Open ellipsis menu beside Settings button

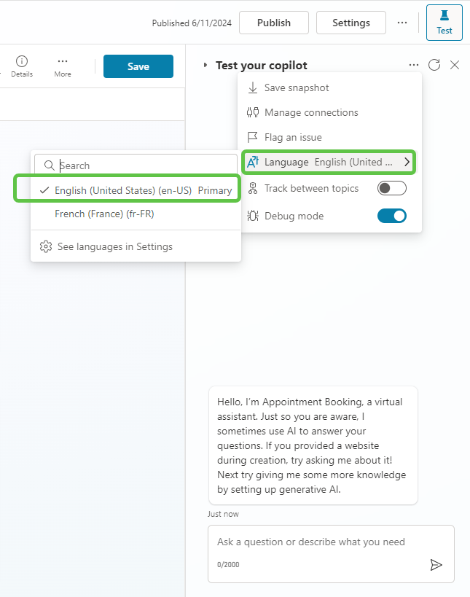402,23
